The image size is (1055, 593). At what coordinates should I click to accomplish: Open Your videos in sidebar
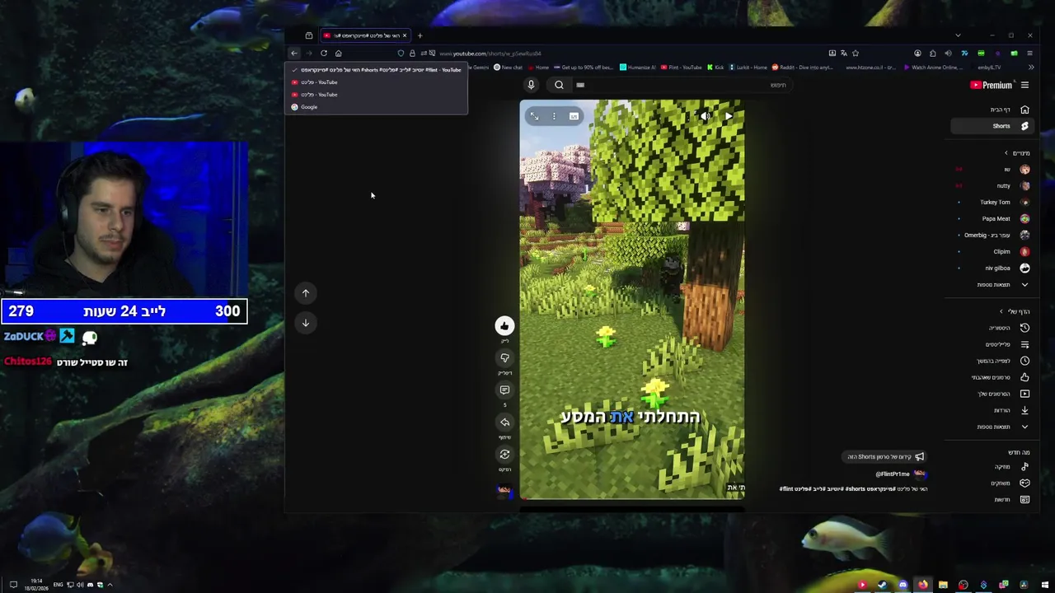[993, 394]
